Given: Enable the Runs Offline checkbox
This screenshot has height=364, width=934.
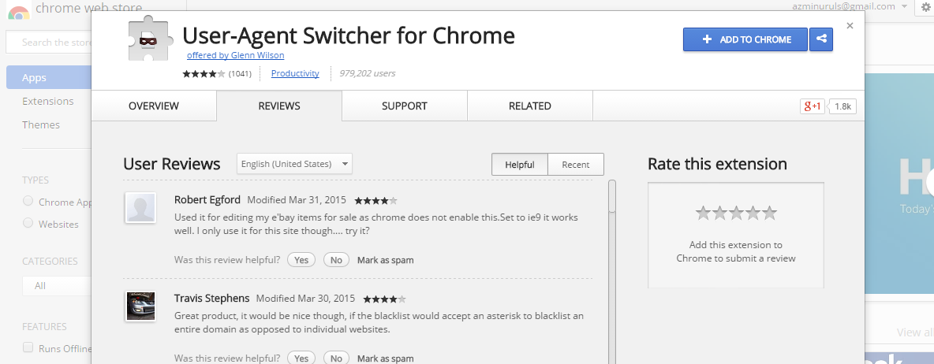Looking at the screenshot, I should coord(28,347).
